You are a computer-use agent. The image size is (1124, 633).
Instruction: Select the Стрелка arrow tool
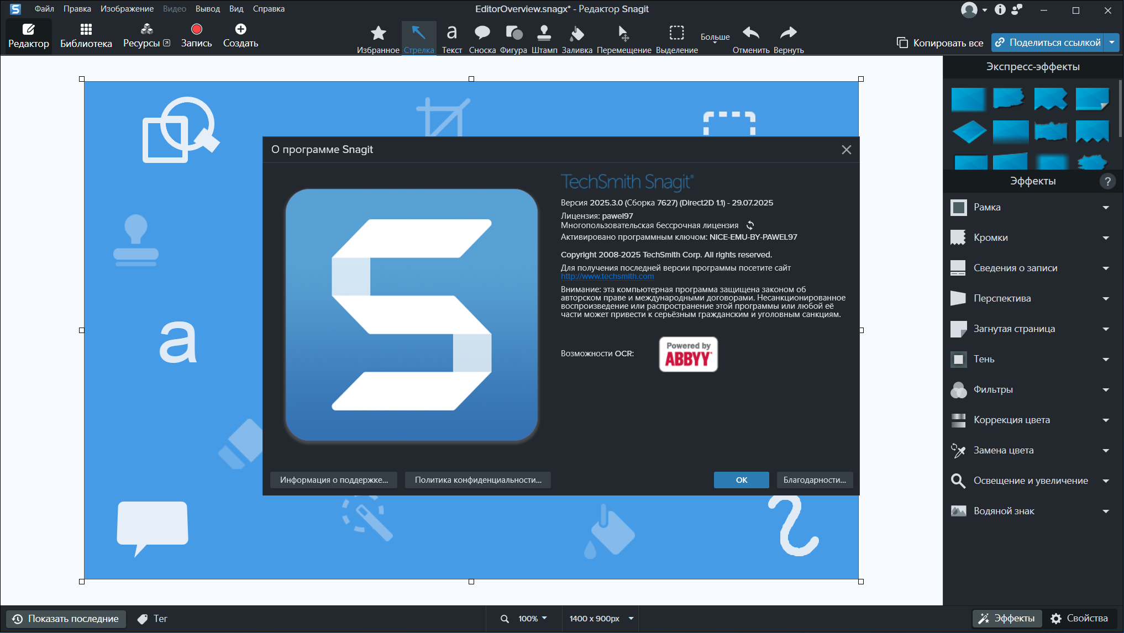pos(419,38)
